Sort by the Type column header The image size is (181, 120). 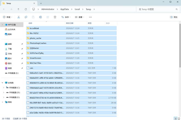point(96,23)
